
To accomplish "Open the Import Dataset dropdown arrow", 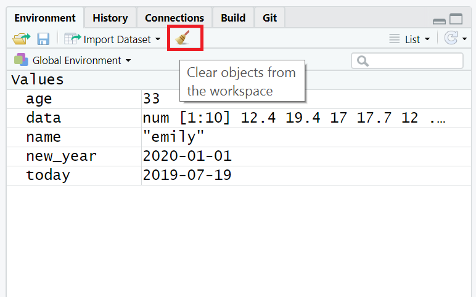I will [158, 39].
